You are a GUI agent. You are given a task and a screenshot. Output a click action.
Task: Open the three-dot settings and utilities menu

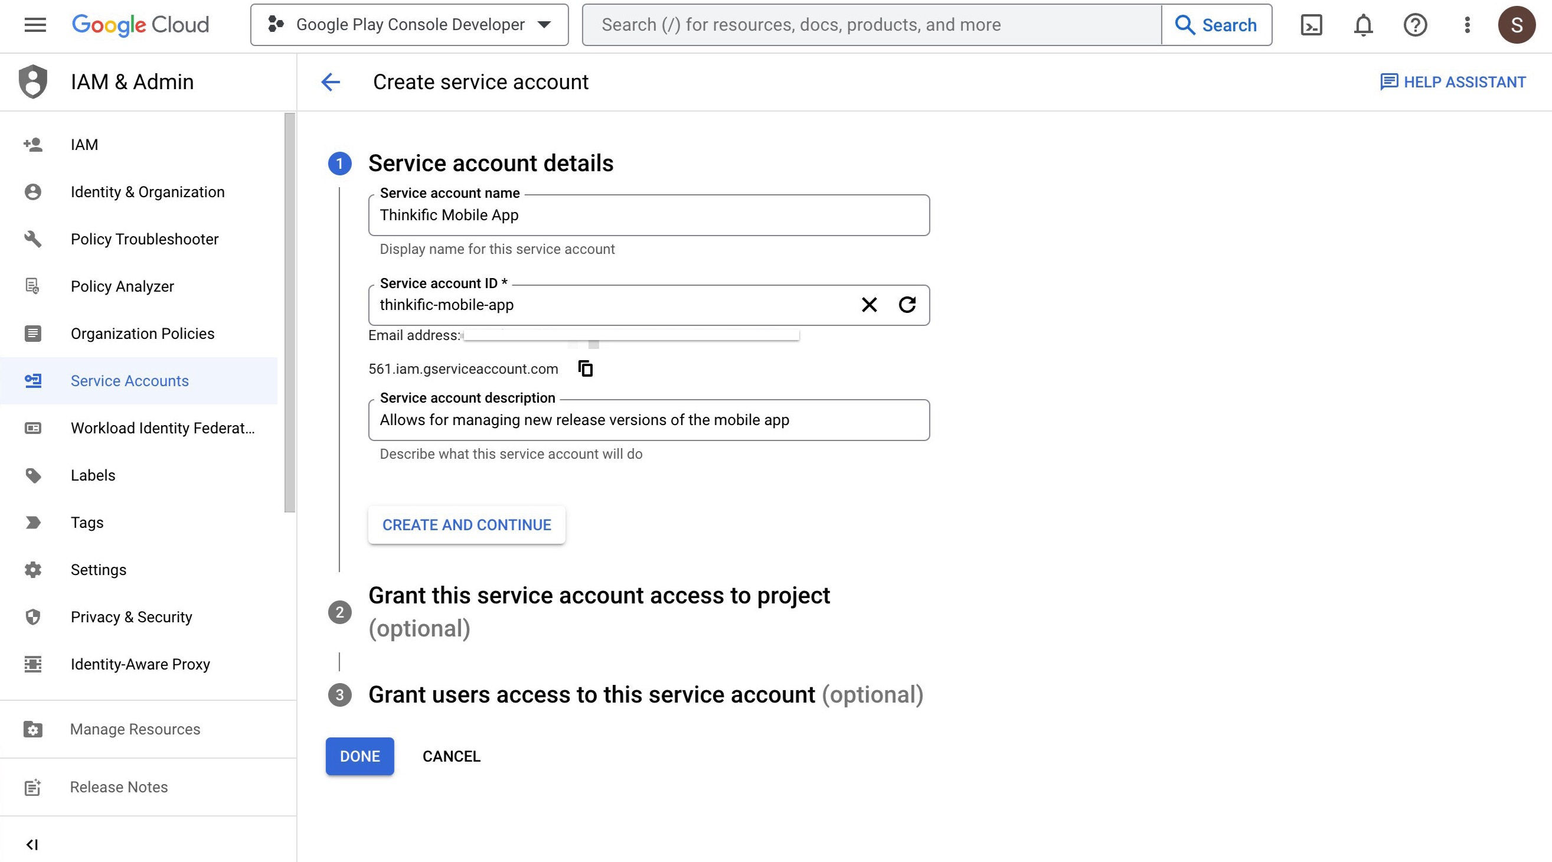[x=1468, y=25]
